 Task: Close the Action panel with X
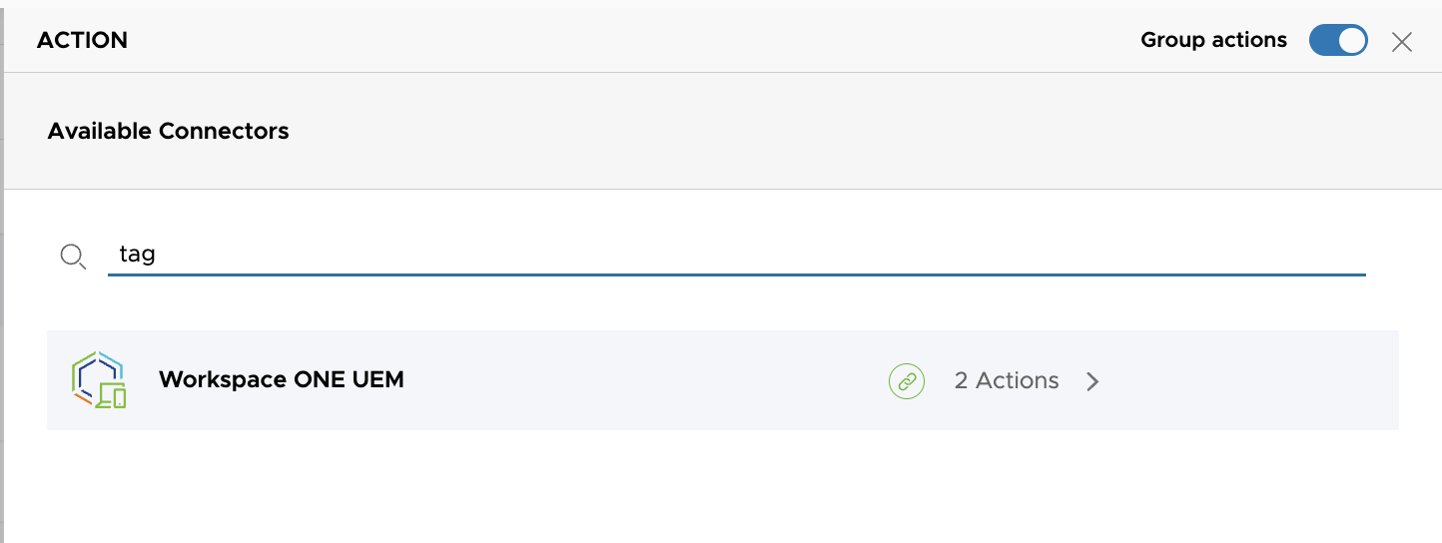tap(1402, 42)
